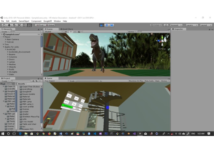Image resolution: width=214 pixels, height=152 pixels.
Task: Switch to the Asset Store tab
Action: tap(67, 29)
